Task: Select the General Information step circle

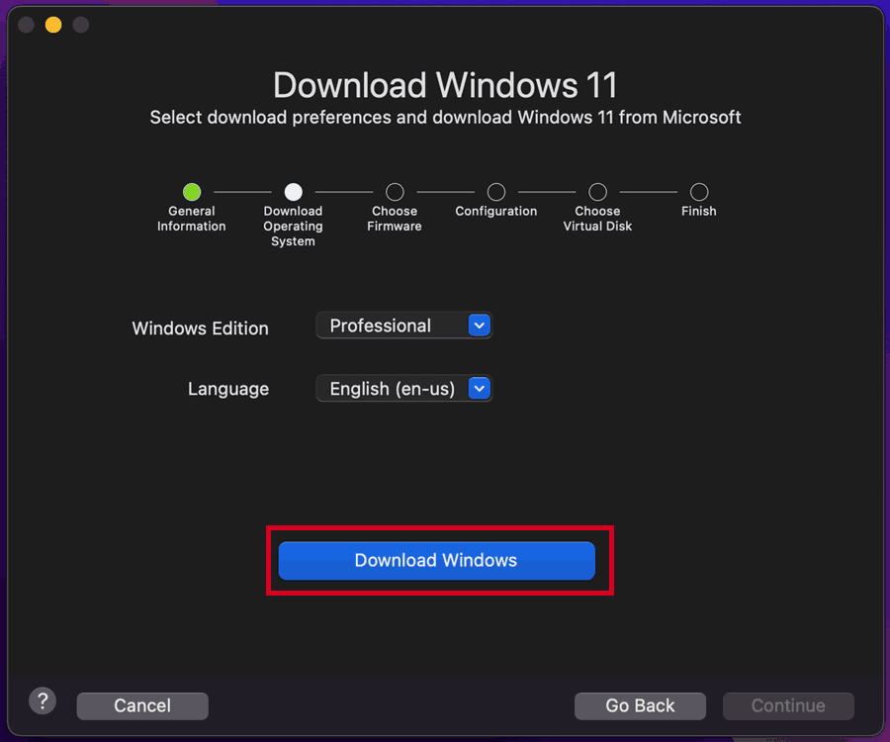Action: (192, 192)
